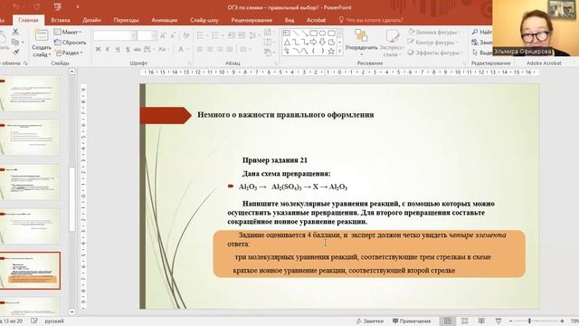Select the straight line shape in gallery
This screenshot has height=326, width=579.
(296, 34)
